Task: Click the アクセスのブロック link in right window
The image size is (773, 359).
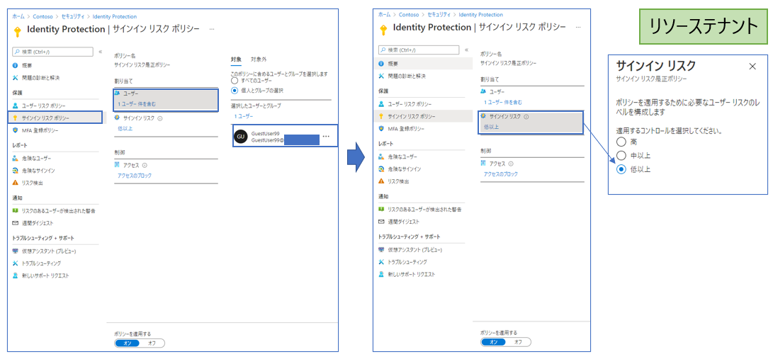Action: pos(501,174)
